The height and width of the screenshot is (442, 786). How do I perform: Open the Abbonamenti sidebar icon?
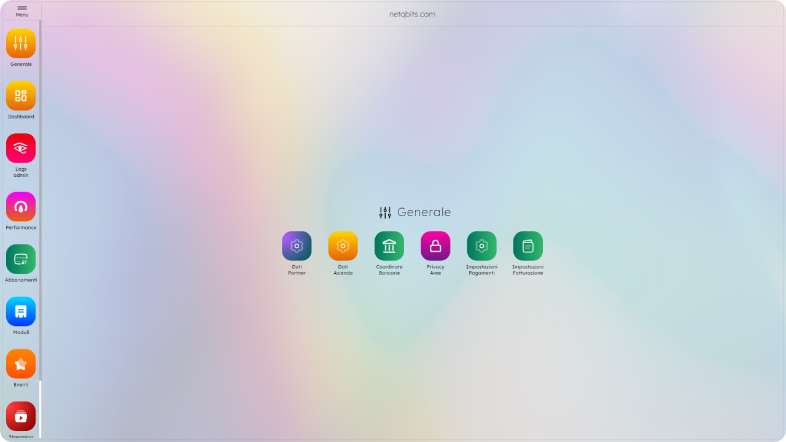[x=21, y=259]
